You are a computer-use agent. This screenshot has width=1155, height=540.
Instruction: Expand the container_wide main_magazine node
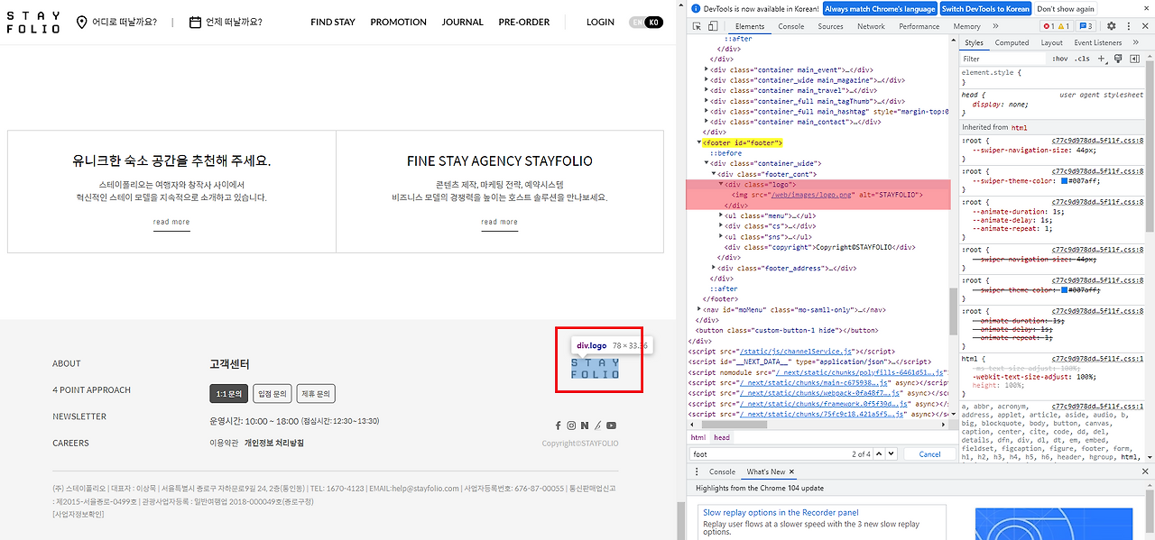[x=707, y=80]
